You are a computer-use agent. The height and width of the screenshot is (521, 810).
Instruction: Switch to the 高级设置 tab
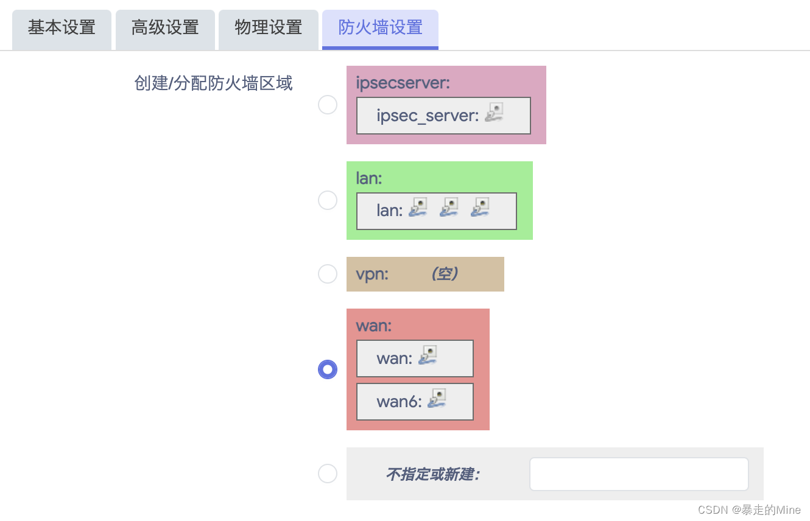tap(165, 29)
